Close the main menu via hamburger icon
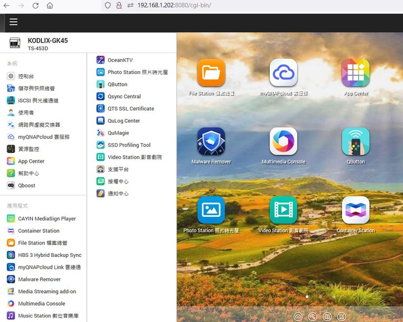403x322 pixels. tap(13, 22)
